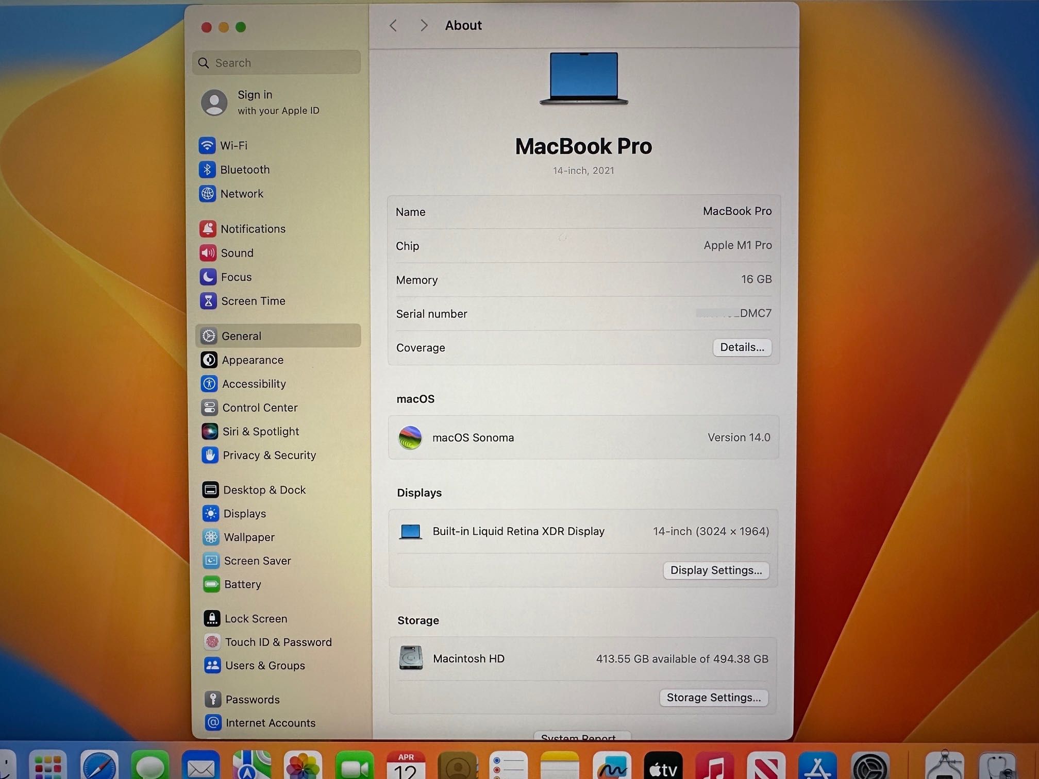Click the macOS Sonoma icon

(410, 437)
